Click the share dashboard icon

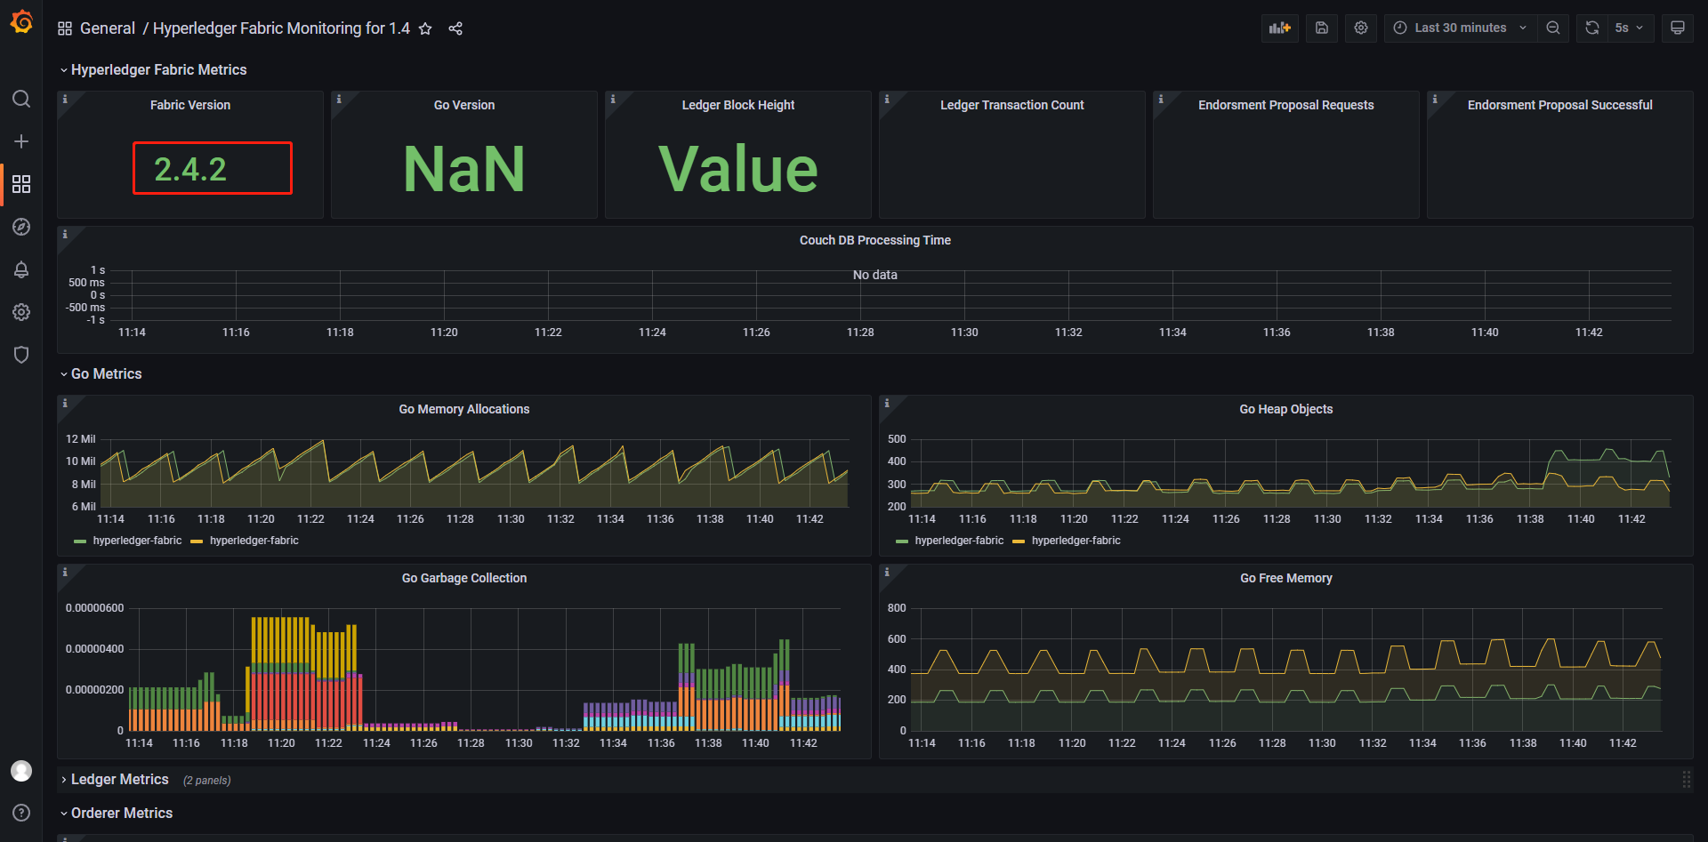[455, 28]
